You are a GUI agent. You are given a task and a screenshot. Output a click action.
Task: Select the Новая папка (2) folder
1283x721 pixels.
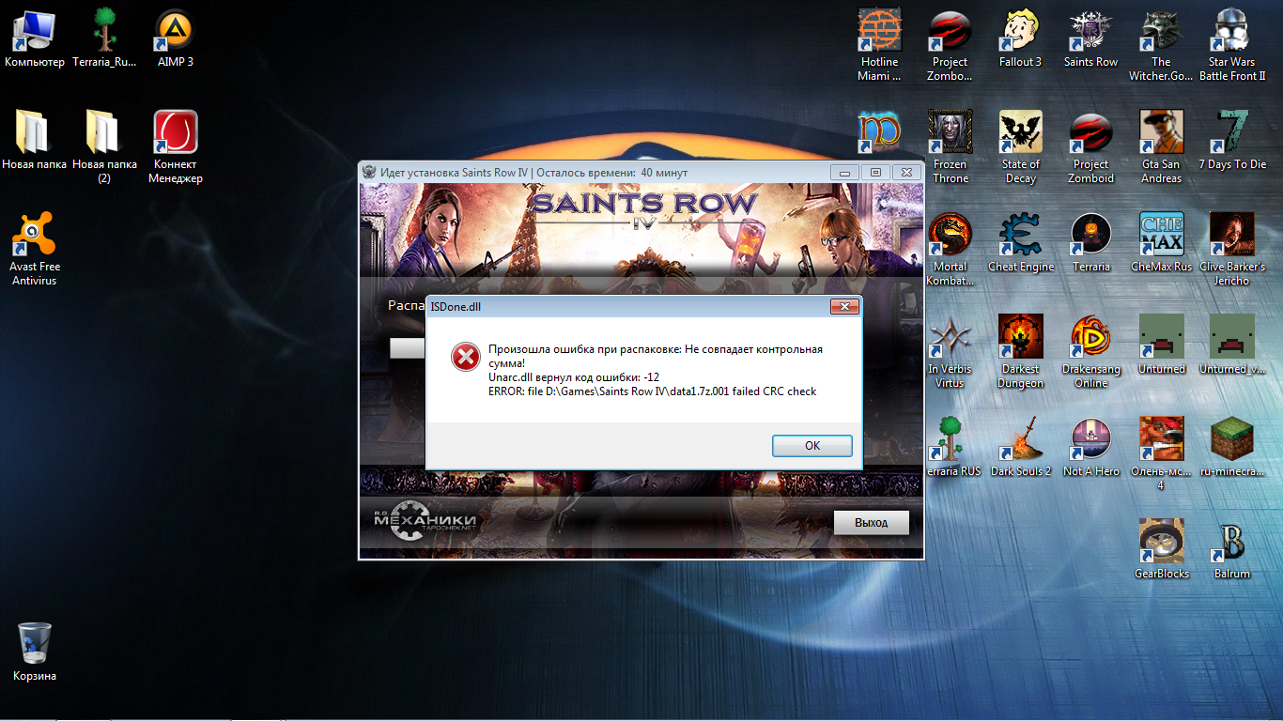click(x=104, y=147)
